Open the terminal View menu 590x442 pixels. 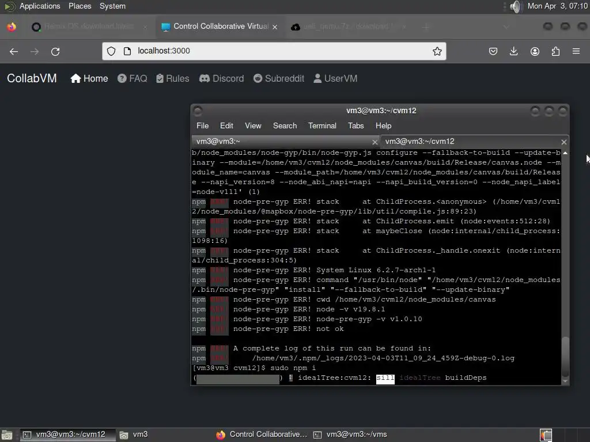[253, 125]
